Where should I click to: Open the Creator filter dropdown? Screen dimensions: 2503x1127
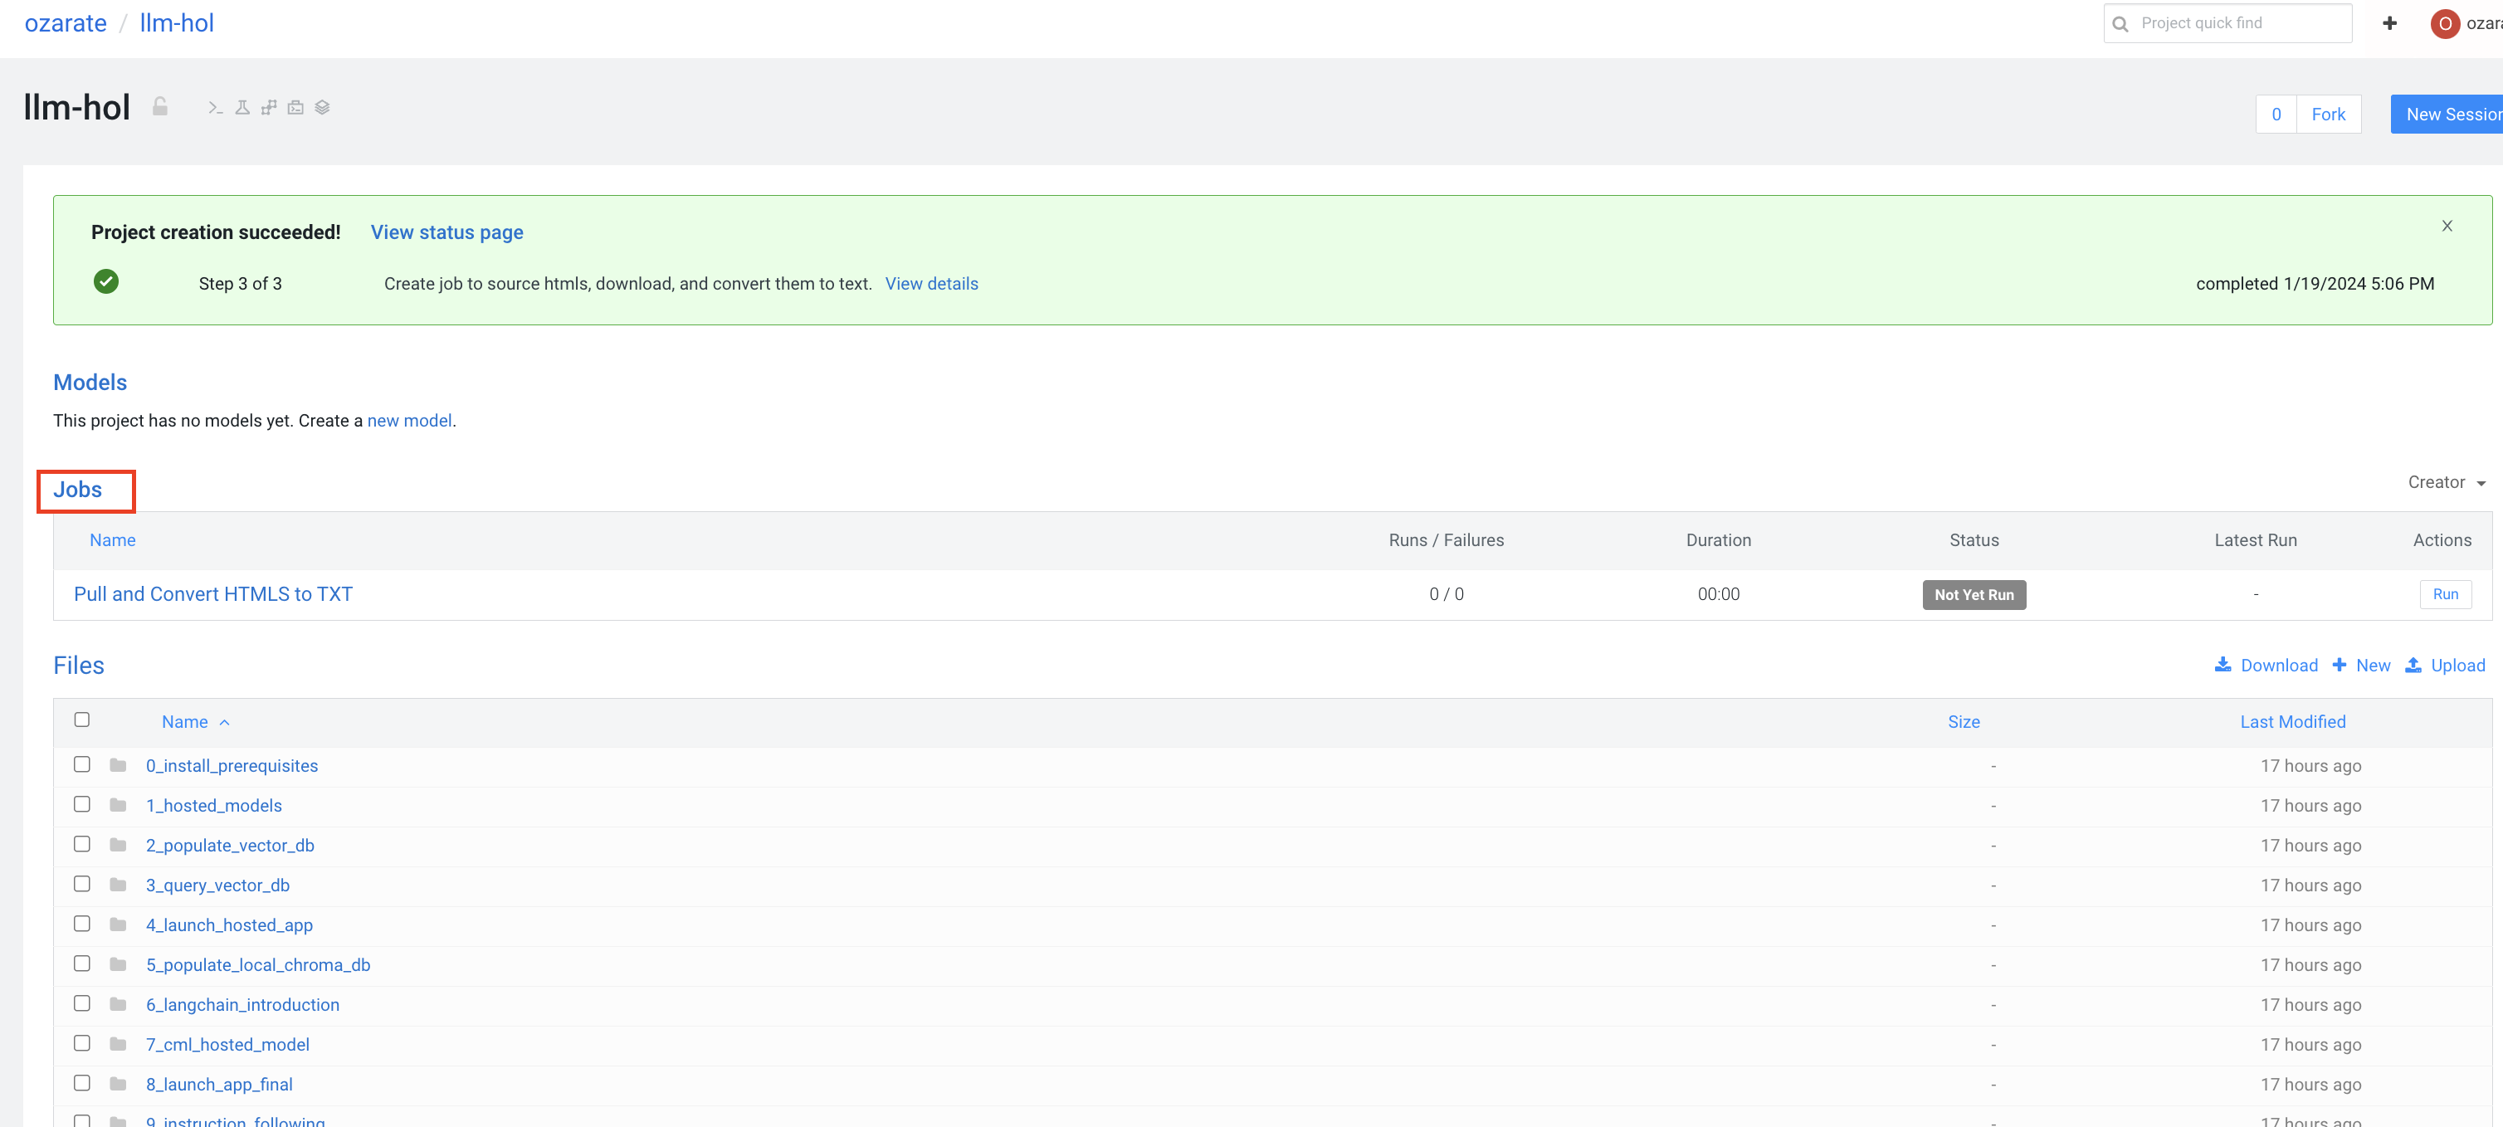click(2446, 483)
